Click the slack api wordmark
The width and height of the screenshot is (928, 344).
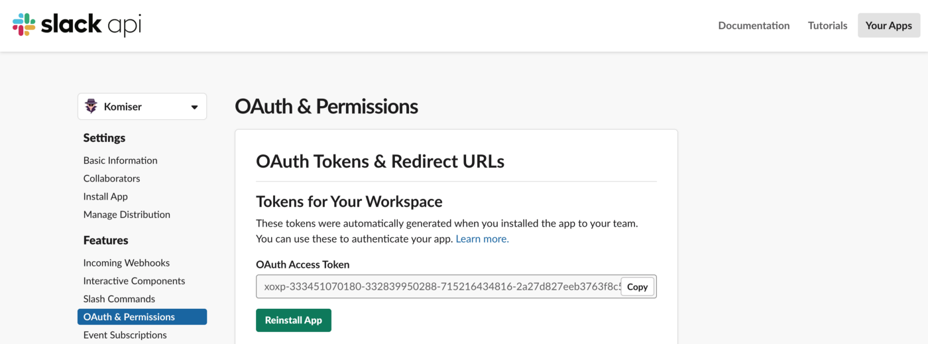pos(91,25)
